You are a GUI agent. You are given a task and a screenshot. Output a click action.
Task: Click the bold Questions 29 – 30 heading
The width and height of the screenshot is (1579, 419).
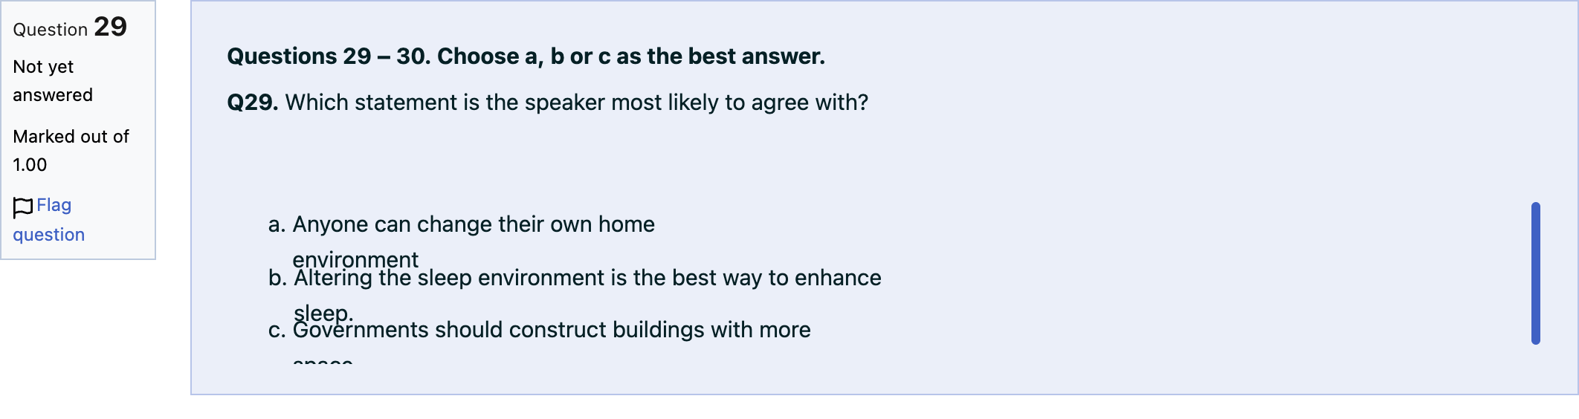(526, 56)
